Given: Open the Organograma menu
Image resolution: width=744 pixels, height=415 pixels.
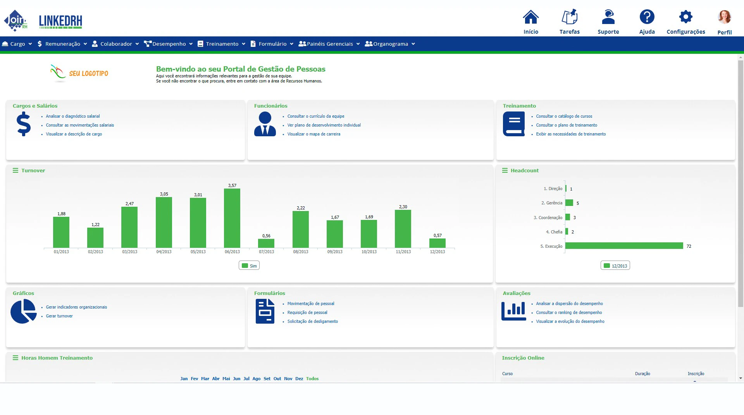Looking at the screenshot, I should (x=390, y=44).
